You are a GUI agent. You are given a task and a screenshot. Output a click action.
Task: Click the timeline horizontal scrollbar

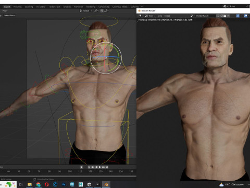coord(68,176)
